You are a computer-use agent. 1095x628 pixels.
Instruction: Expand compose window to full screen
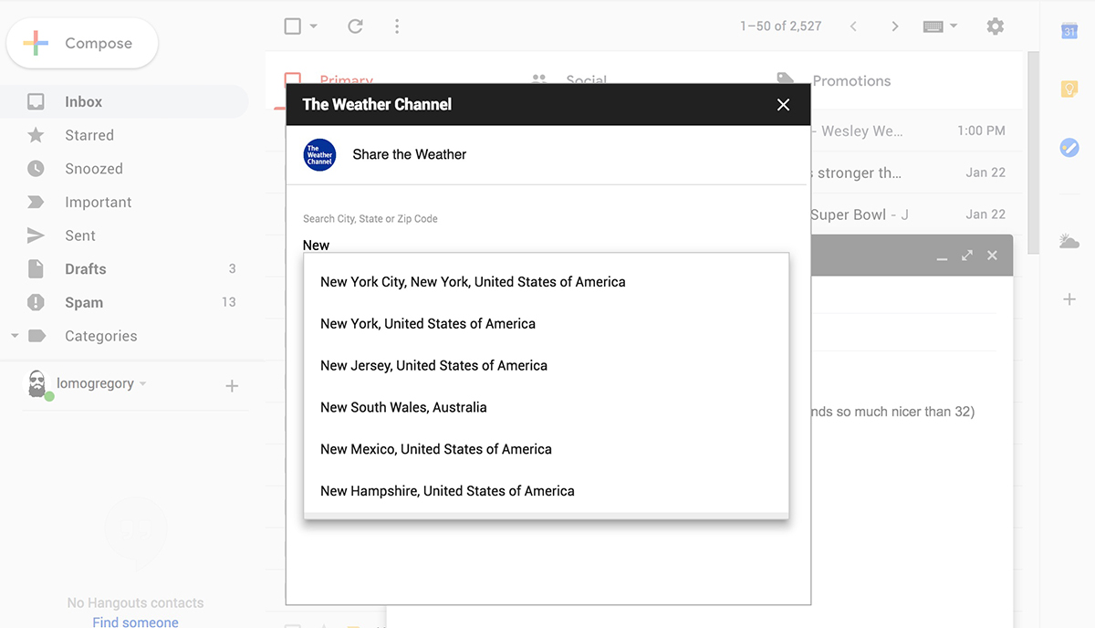(967, 256)
